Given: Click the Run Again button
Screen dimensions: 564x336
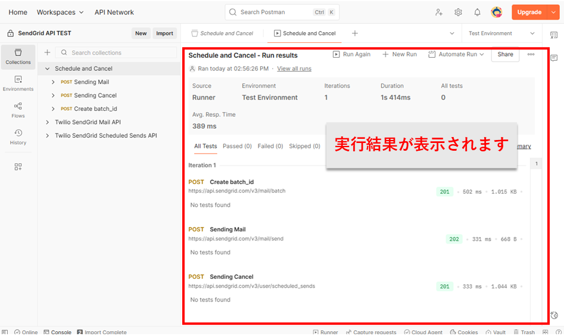Looking at the screenshot, I should 351,54.
